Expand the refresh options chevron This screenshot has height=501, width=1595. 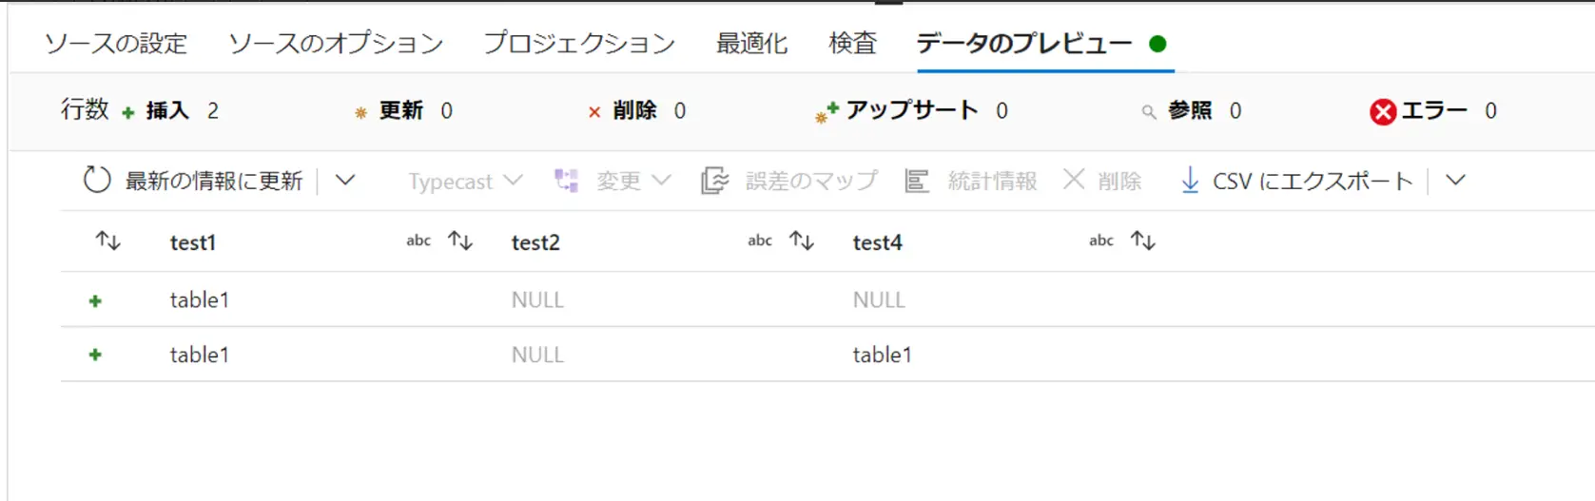point(345,180)
